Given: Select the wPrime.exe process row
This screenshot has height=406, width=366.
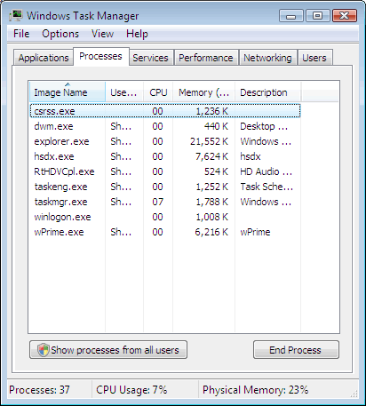Looking at the screenshot, I should [x=165, y=232].
